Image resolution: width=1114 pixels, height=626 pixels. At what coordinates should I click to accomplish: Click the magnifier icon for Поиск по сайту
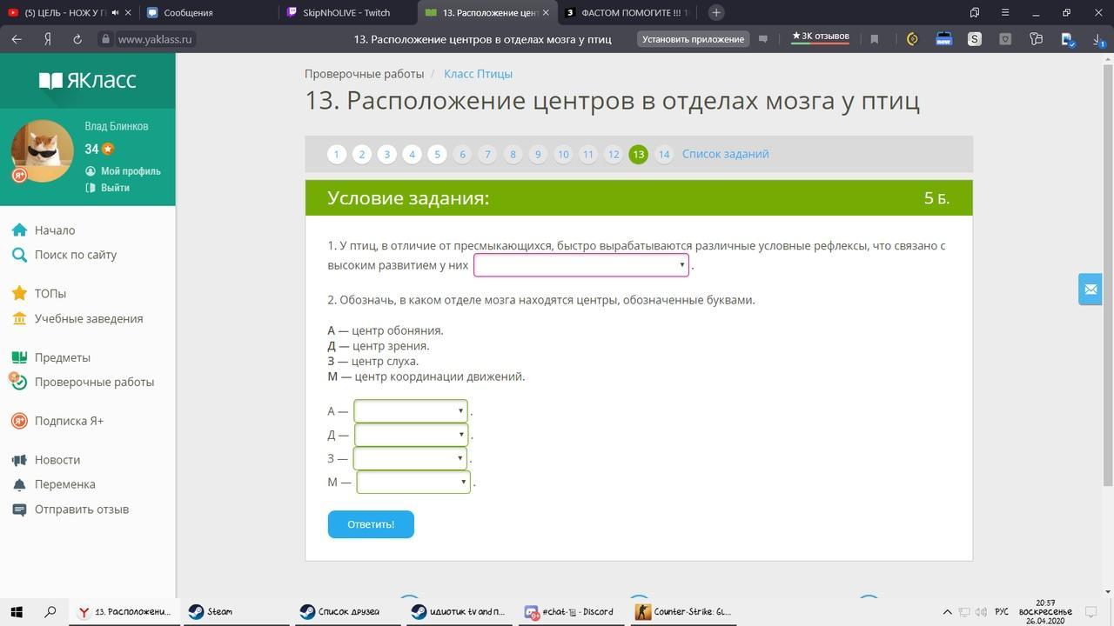pyautogui.click(x=19, y=255)
